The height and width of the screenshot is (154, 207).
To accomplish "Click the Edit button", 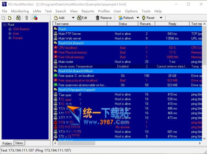I will [82, 18].
